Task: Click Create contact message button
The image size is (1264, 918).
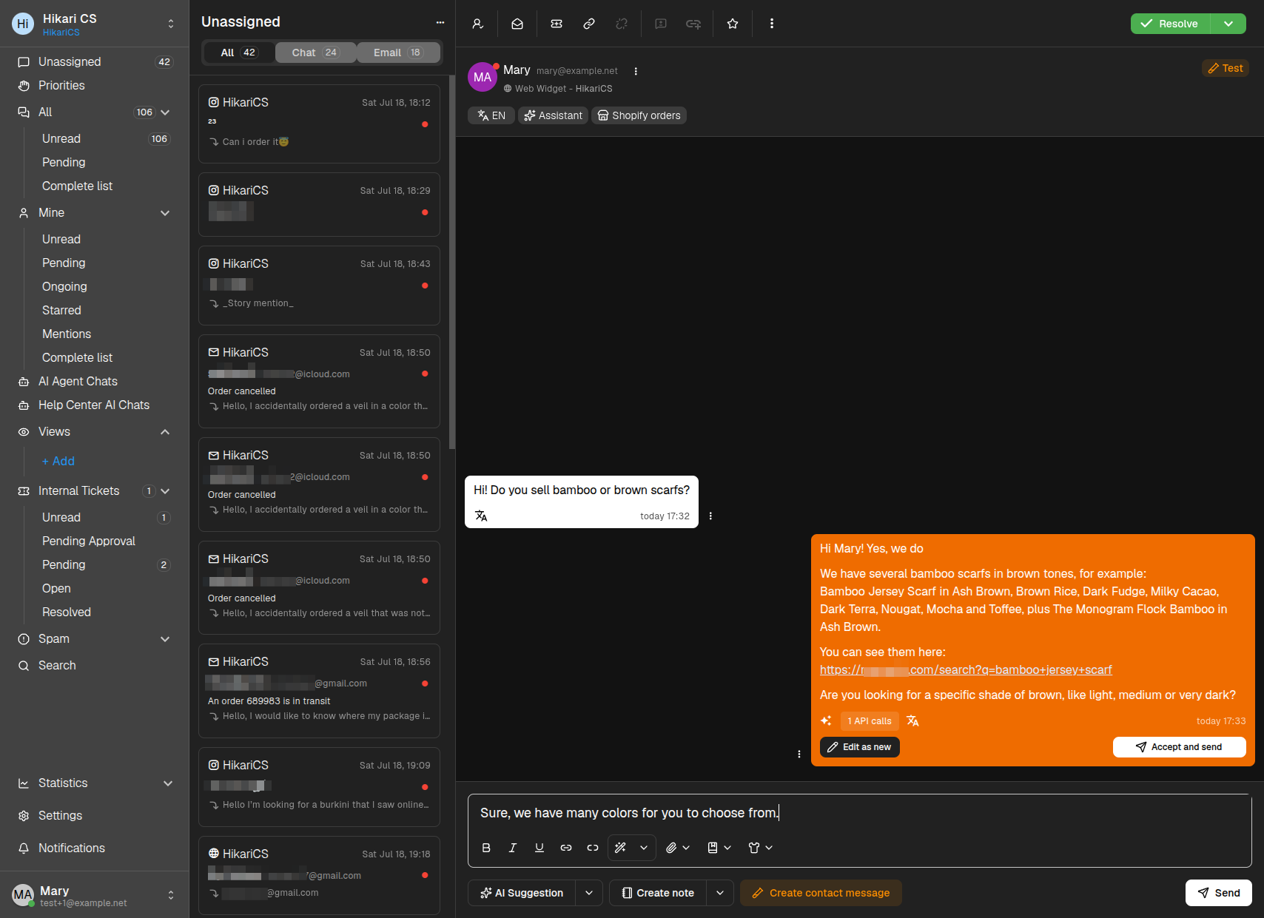Action: pos(821,893)
